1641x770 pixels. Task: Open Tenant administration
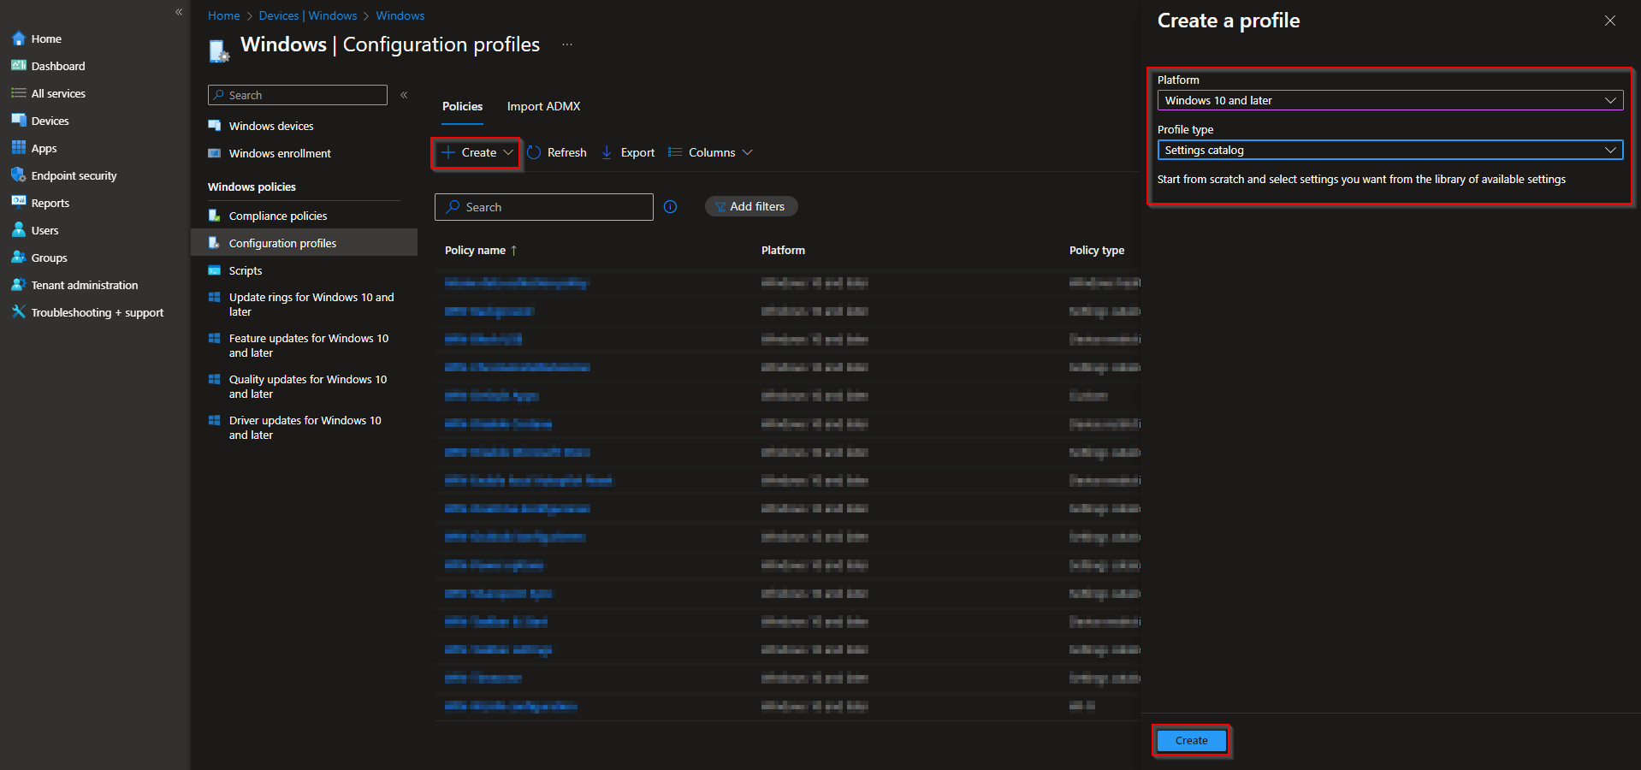click(83, 284)
